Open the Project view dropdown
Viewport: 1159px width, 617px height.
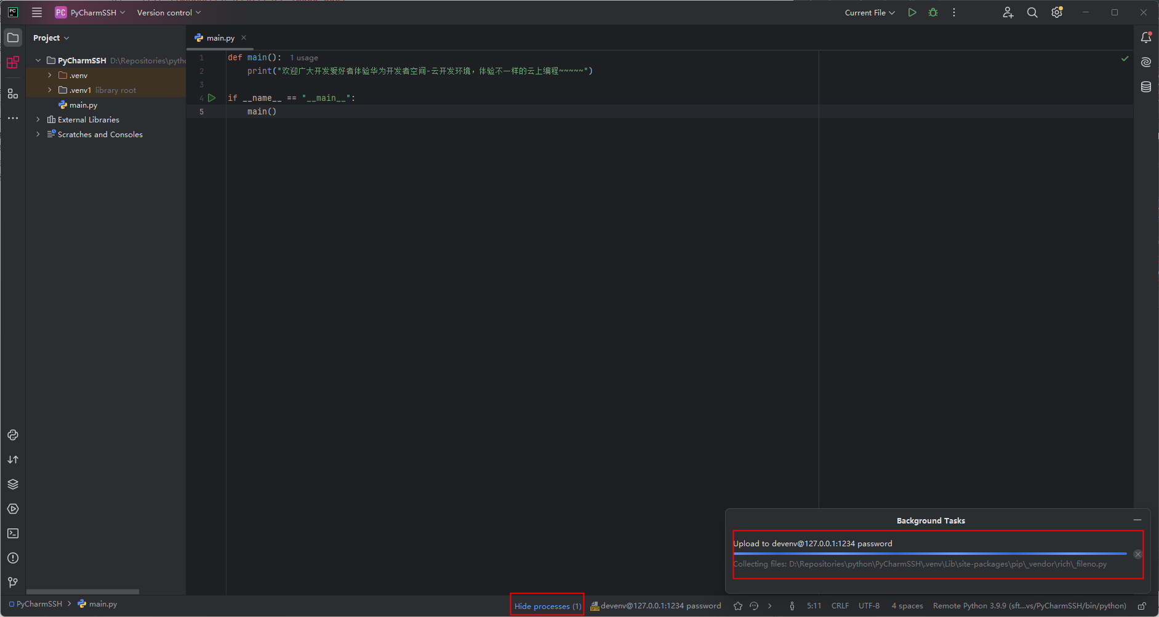click(51, 38)
